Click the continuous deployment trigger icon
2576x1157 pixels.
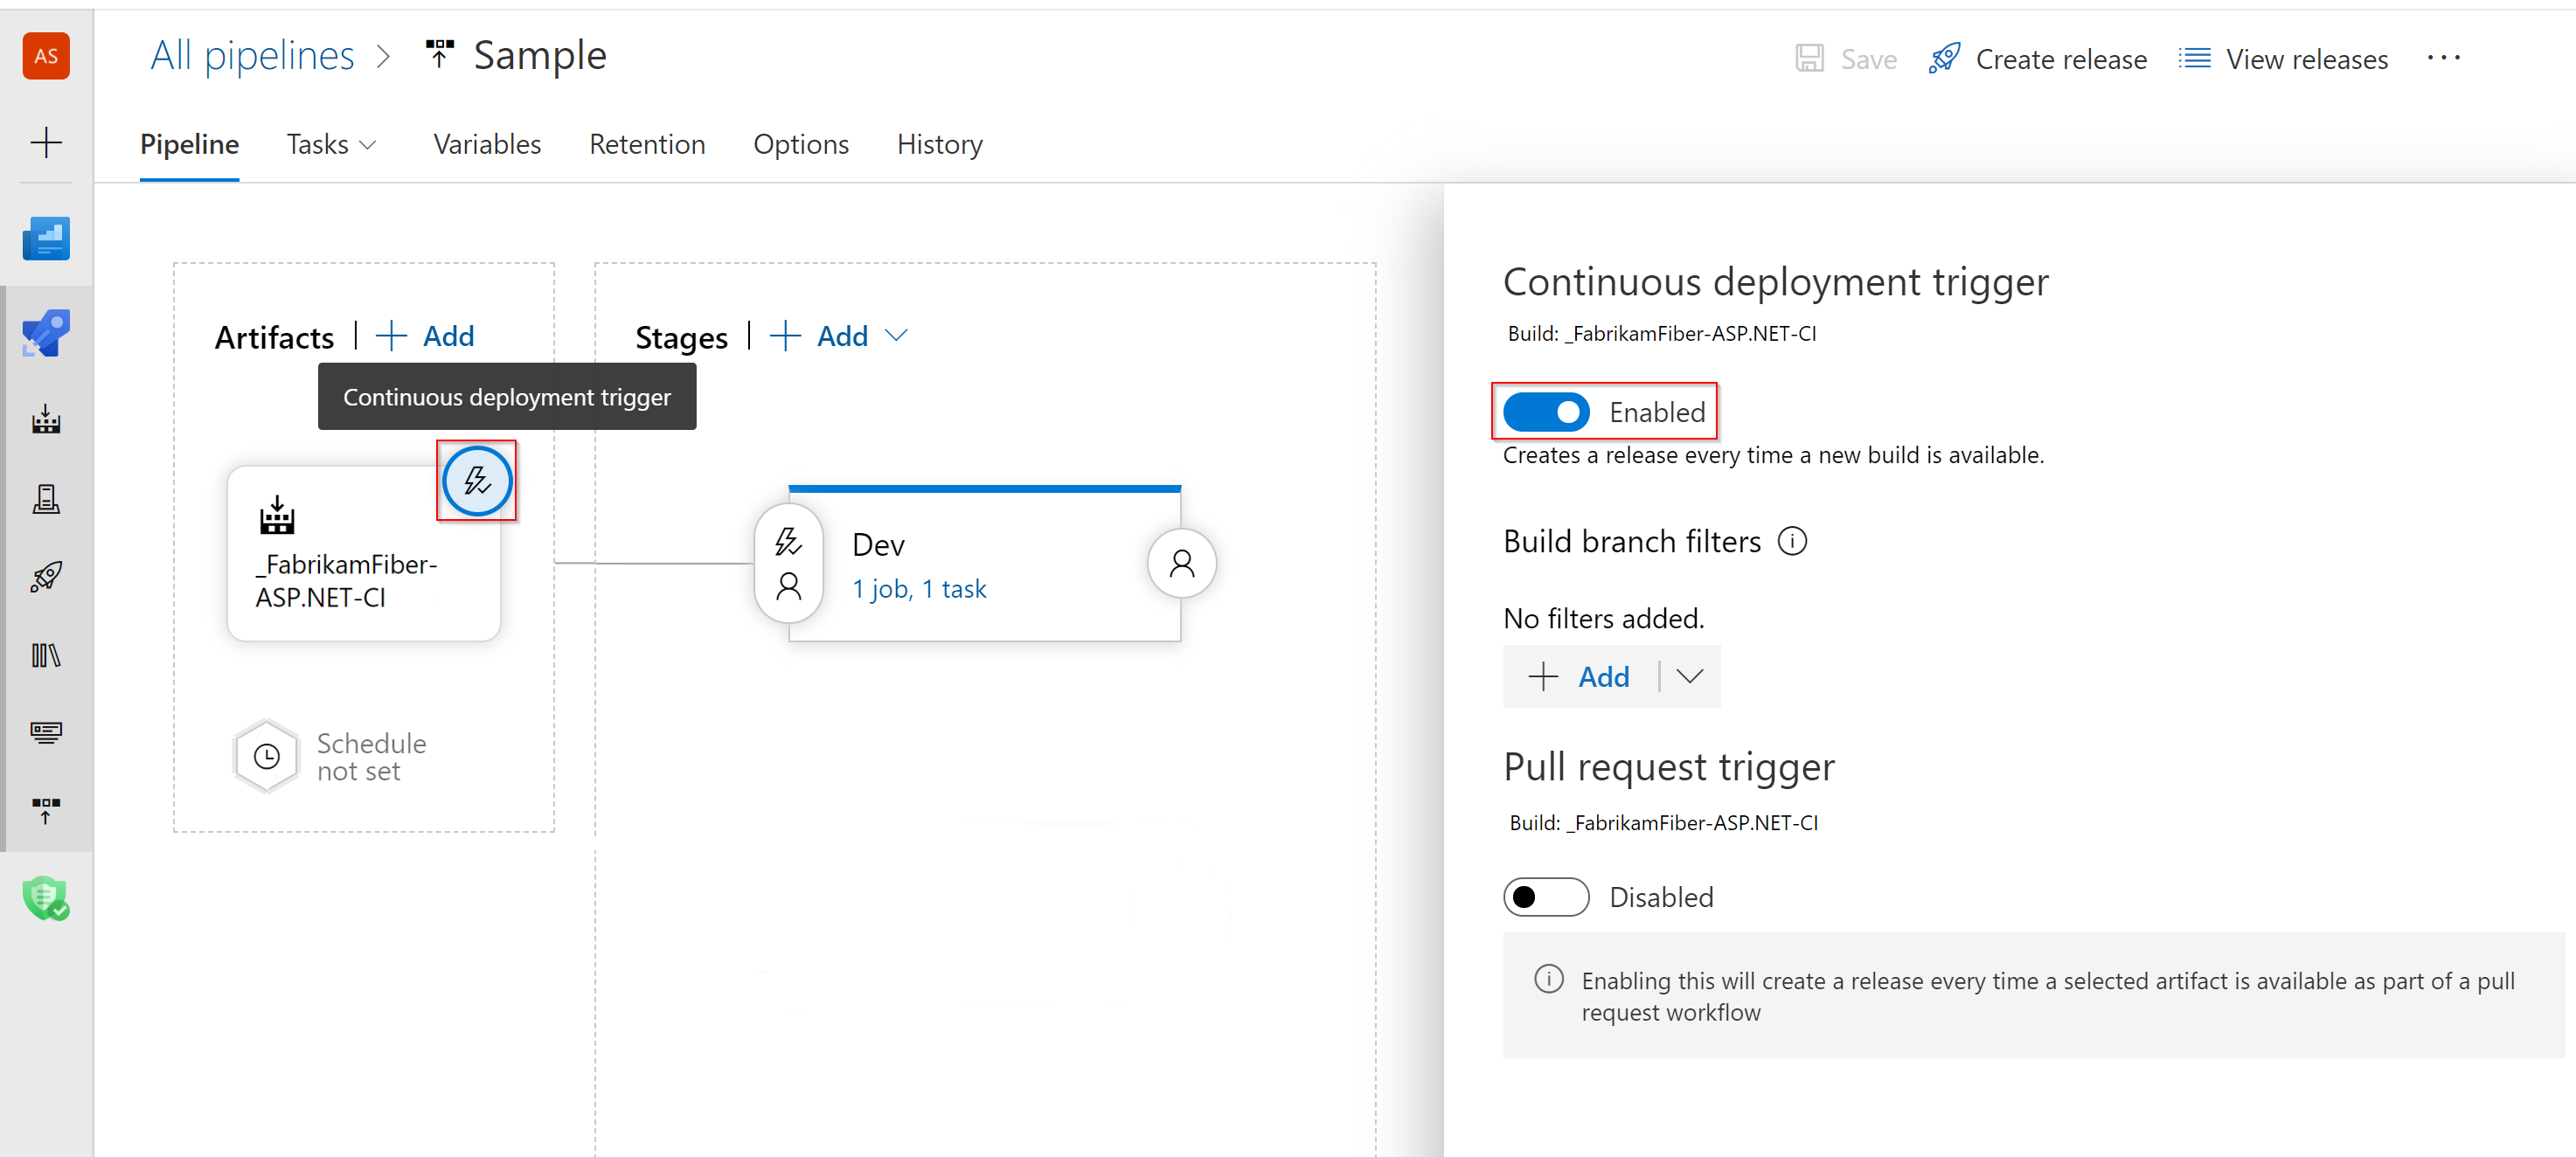point(475,482)
